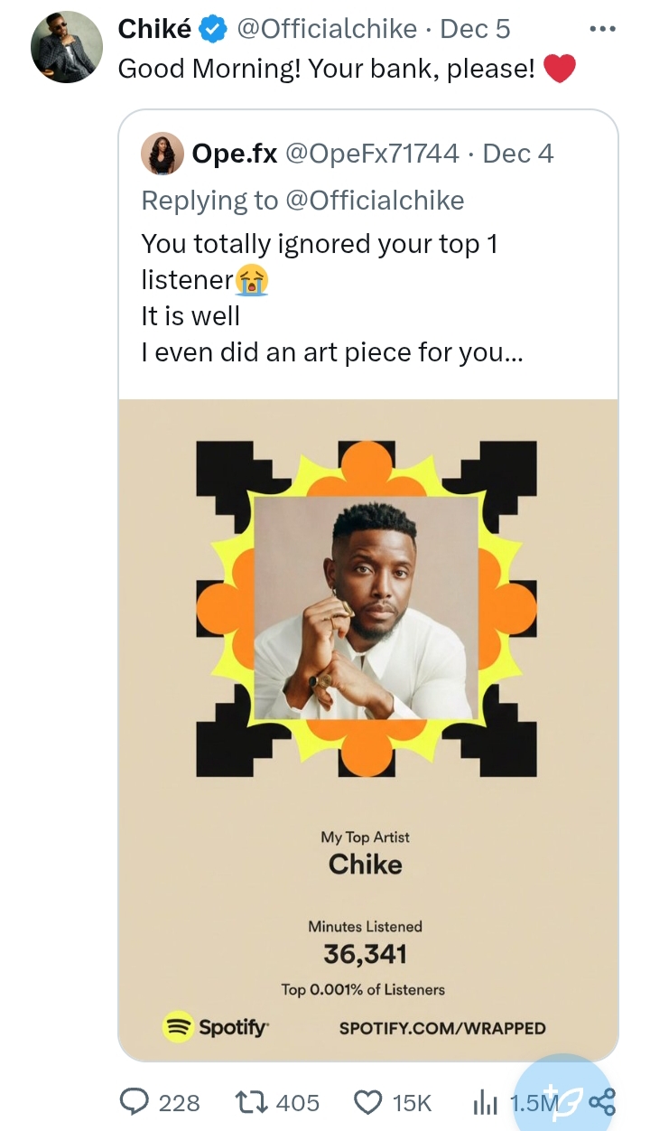The image size is (650, 1131).
Task: Tap the Ope.fx display name
Action: pyautogui.click(x=235, y=154)
